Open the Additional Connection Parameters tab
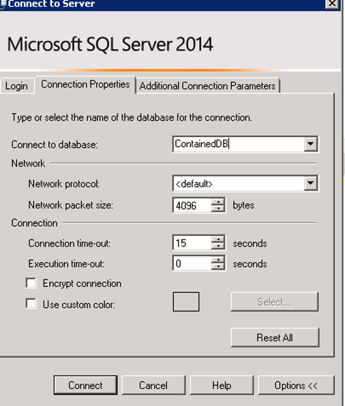Screen dimensions: 345x406 pos(208,86)
